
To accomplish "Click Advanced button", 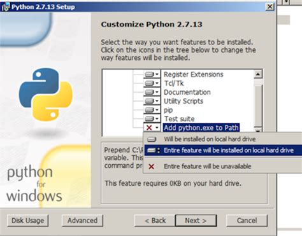I will (x=82, y=221).
